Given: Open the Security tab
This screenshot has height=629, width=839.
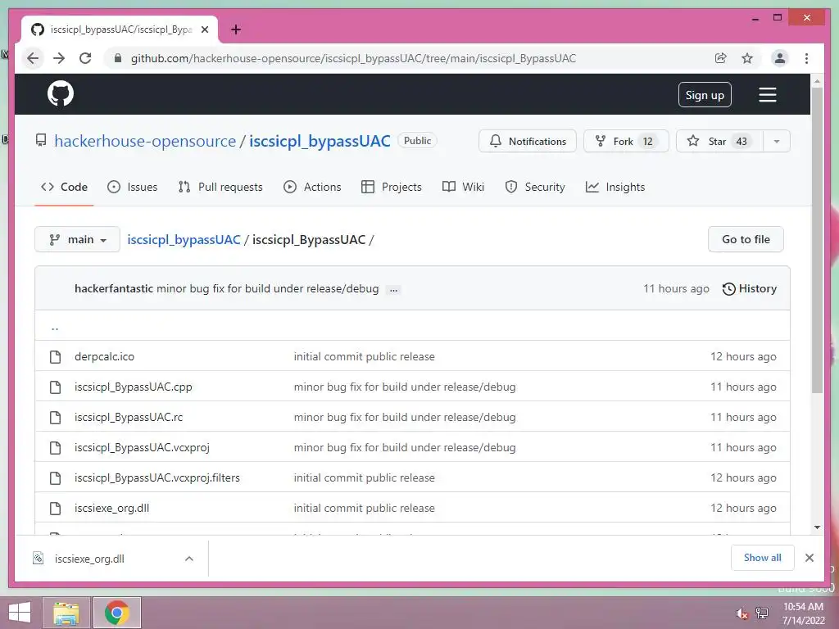Looking at the screenshot, I should [x=534, y=187].
